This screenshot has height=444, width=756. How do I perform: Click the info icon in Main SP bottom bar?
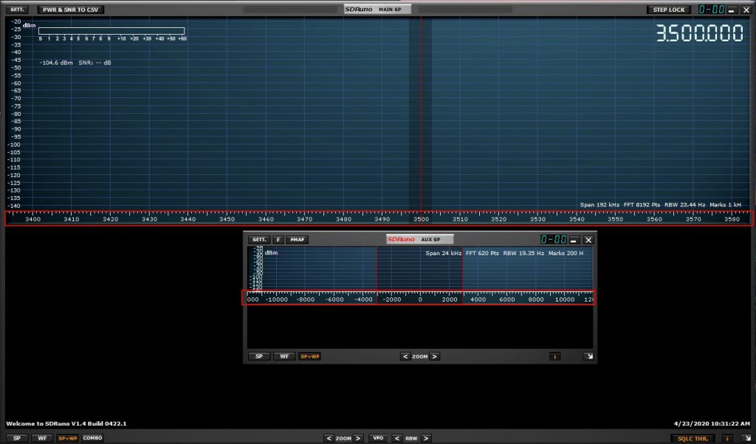[728, 438]
